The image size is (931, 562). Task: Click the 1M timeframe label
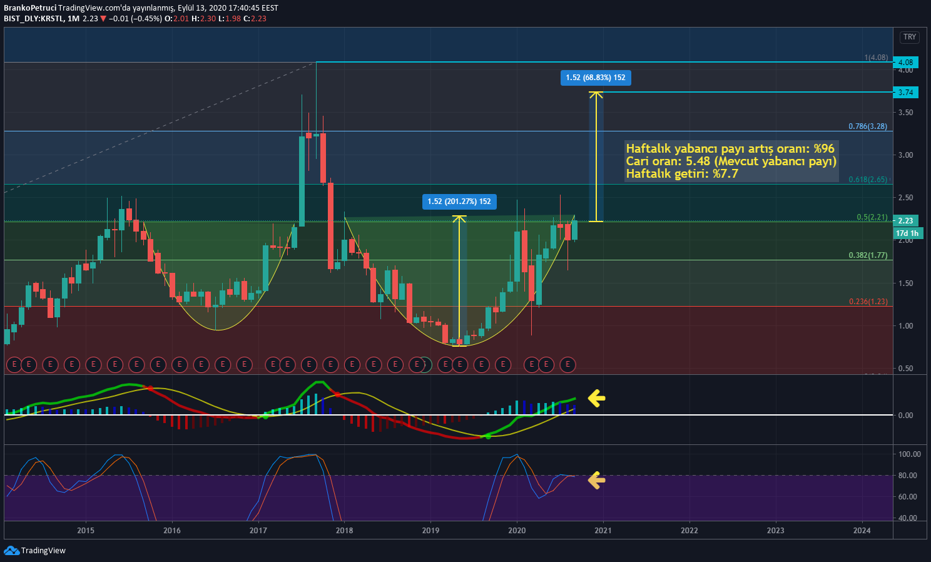point(74,19)
